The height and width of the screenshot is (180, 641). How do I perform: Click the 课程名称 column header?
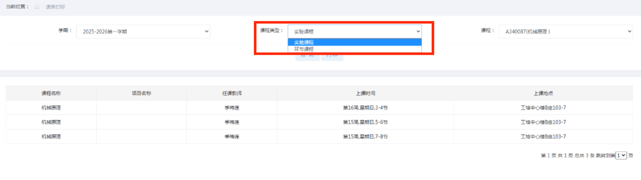[51, 93]
